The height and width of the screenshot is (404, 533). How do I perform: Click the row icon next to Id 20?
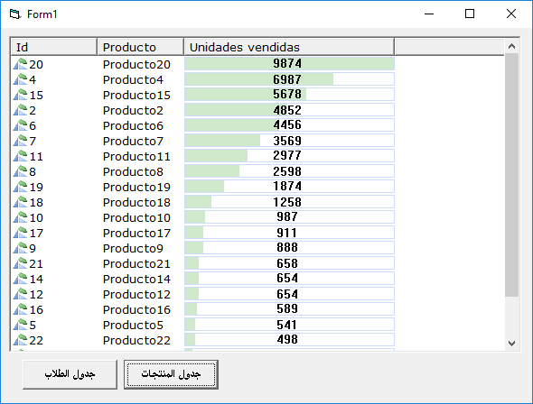coord(20,64)
